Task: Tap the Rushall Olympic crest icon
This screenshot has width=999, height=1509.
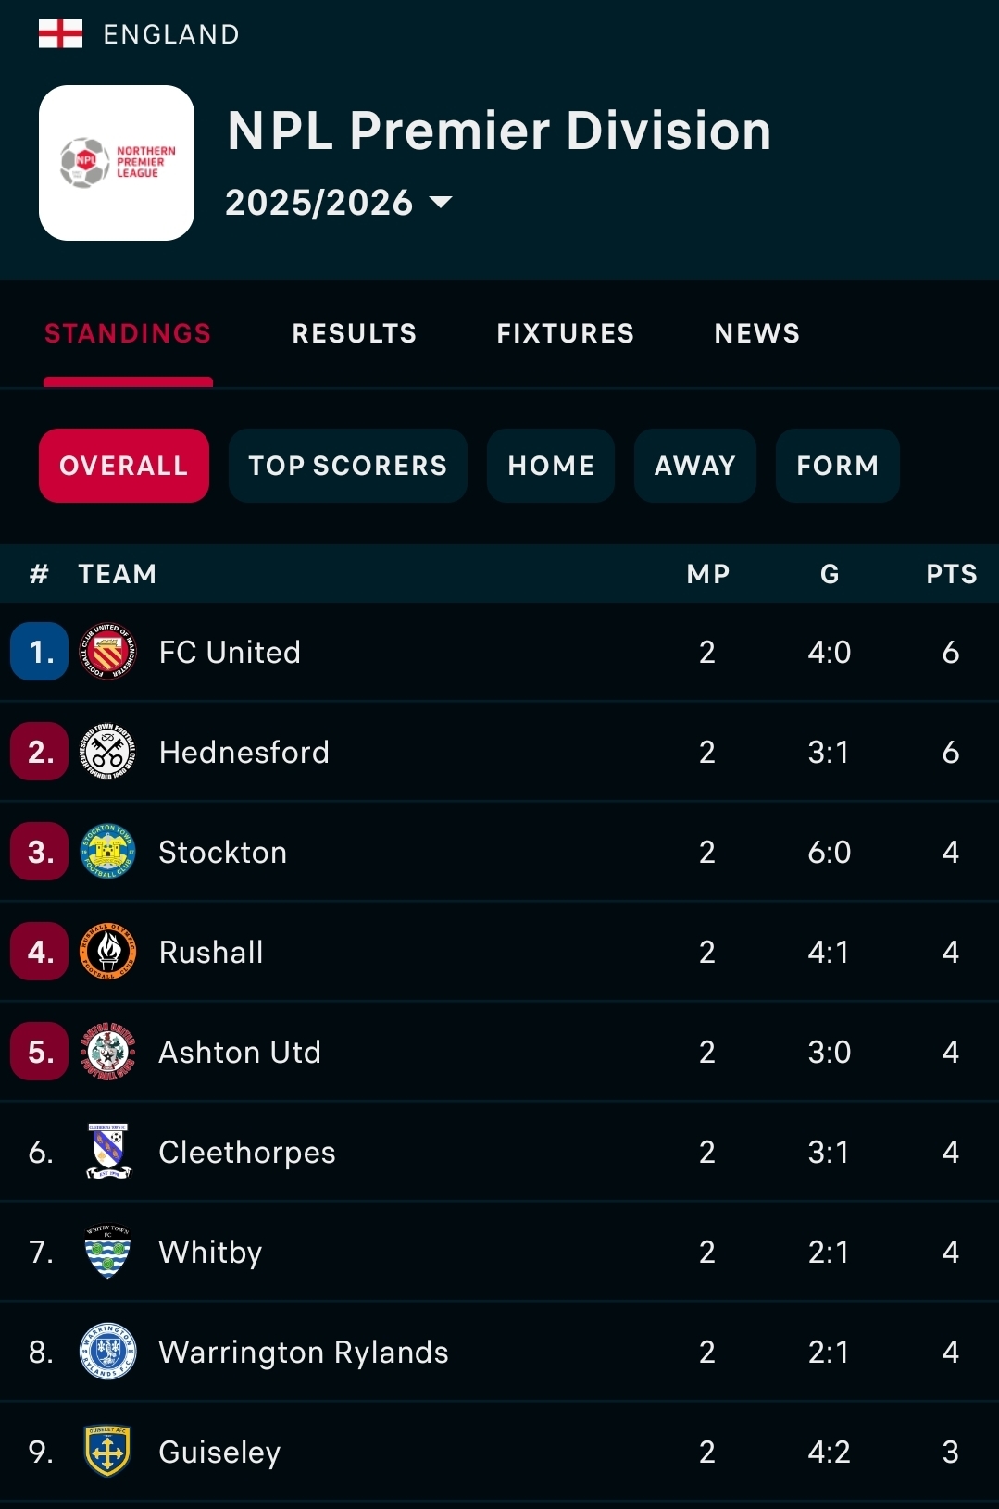Action: pyautogui.click(x=108, y=952)
